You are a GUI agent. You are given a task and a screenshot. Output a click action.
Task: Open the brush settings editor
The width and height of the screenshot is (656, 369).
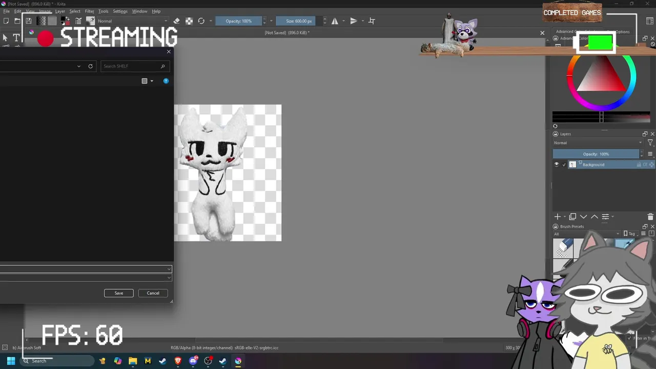pyautogui.click(x=78, y=21)
